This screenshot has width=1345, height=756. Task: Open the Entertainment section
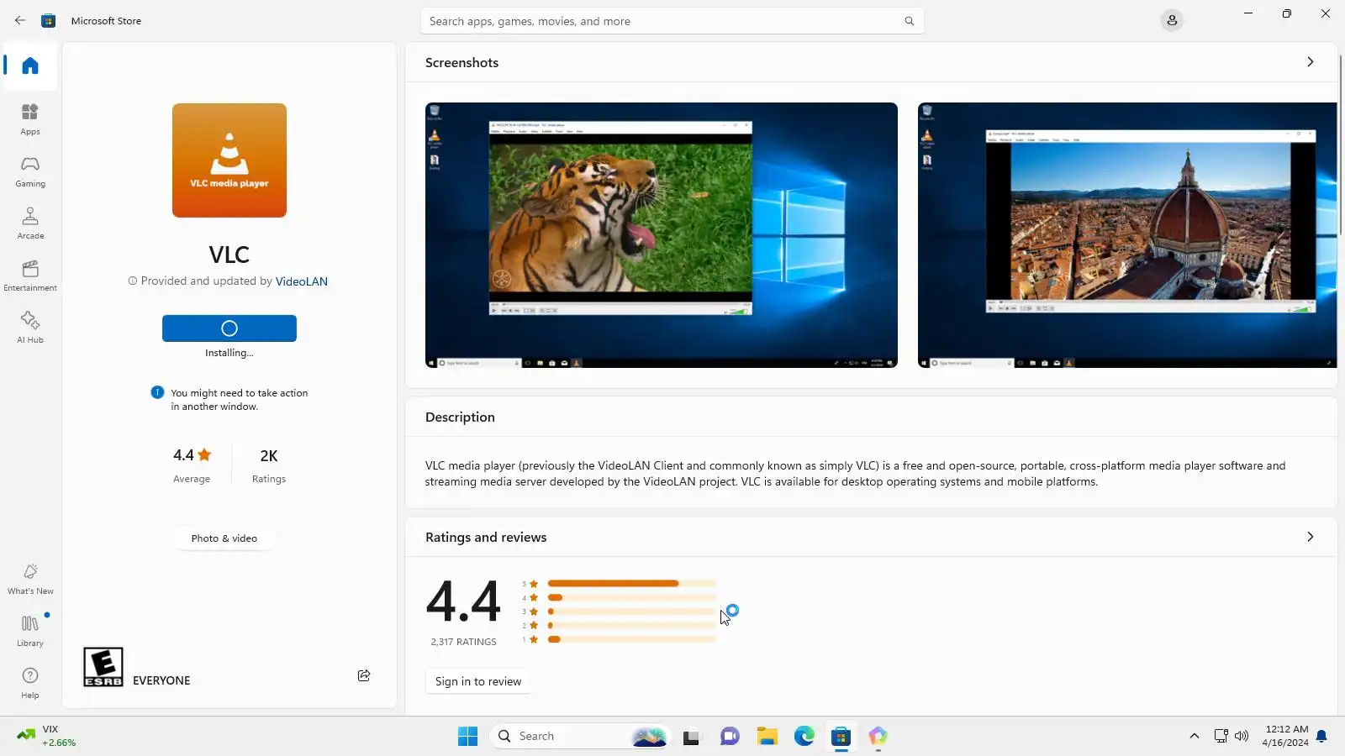pyautogui.click(x=30, y=275)
